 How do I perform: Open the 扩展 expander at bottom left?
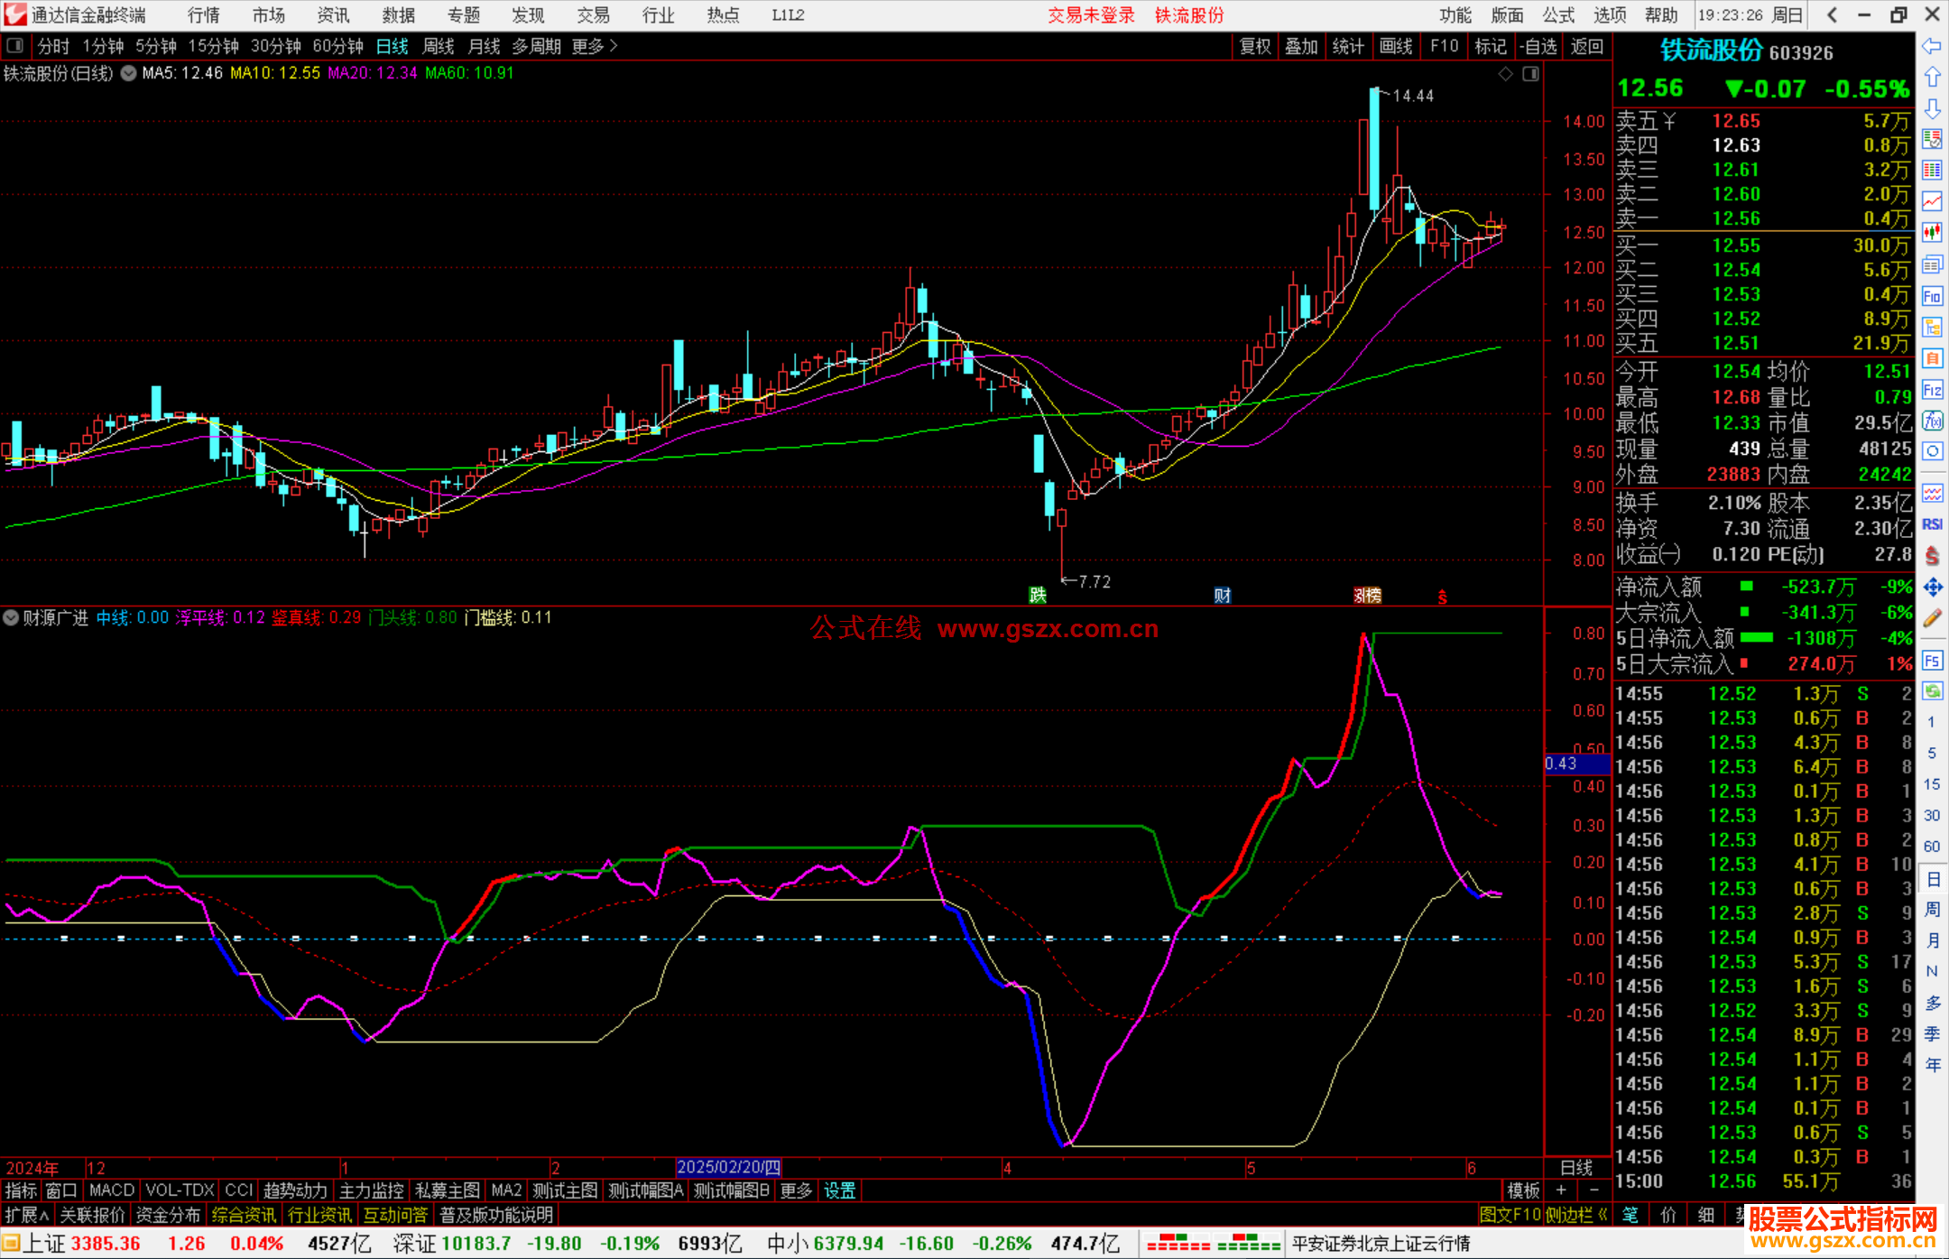click(x=27, y=1215)
